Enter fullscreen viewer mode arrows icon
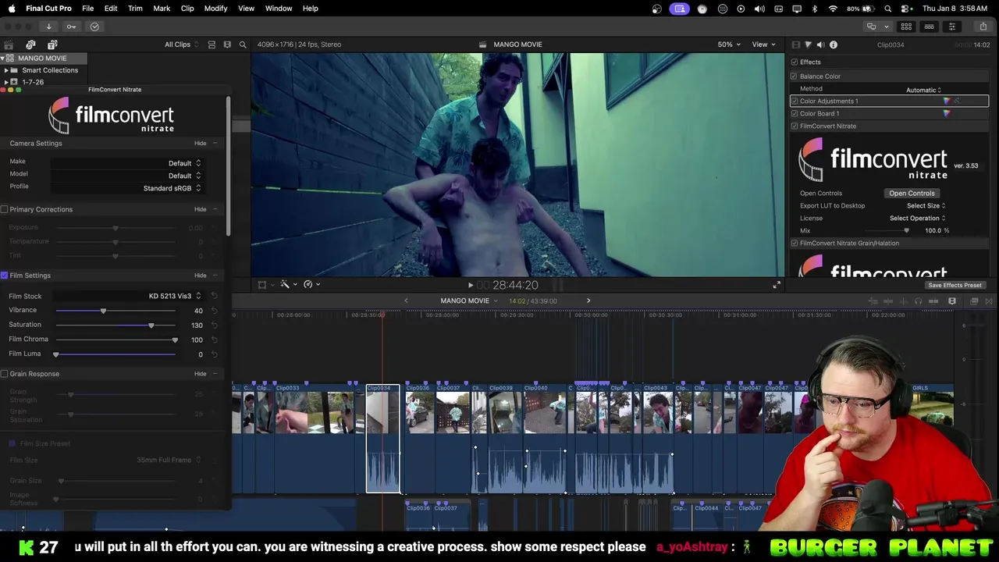 point(777,285)
